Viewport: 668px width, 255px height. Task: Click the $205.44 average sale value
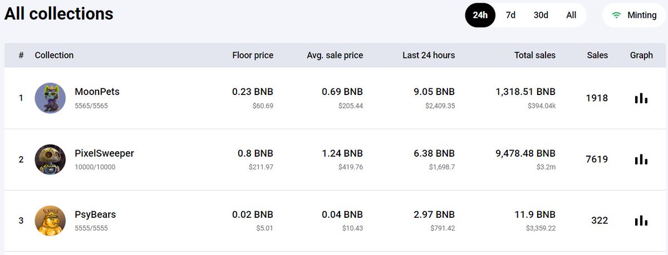click(x=351, y=106)
